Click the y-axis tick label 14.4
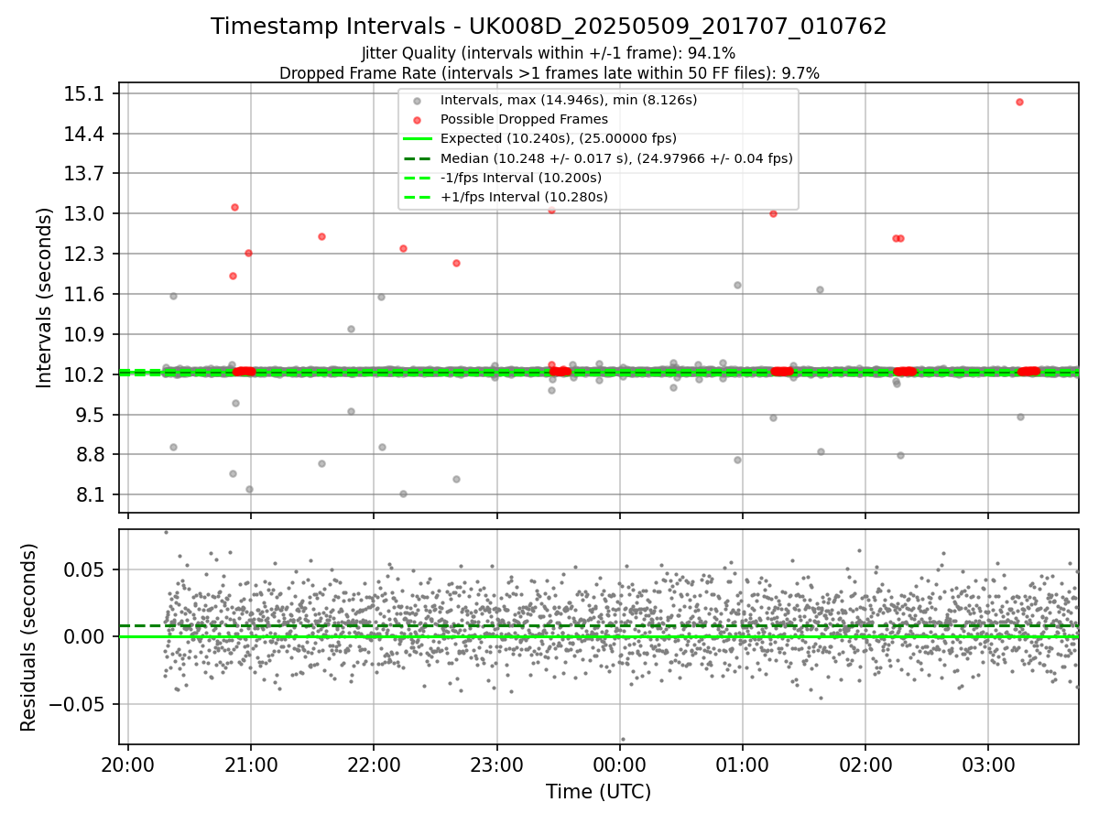This screenshot has width=1099, height=824. [86, 134]
